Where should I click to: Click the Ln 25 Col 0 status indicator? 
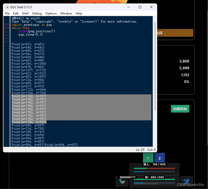point(145,150)
